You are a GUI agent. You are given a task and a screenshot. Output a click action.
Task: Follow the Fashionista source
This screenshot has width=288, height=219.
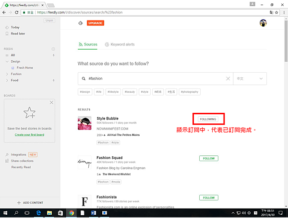point(209,198)
